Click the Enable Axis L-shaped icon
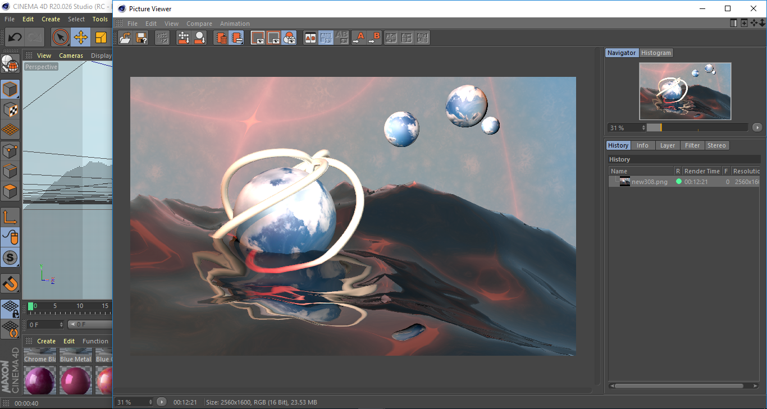Screen dimensions: 767x409 10,217
